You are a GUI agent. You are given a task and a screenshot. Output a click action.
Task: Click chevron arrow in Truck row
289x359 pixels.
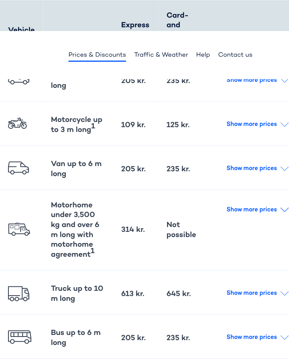(285, 293)
